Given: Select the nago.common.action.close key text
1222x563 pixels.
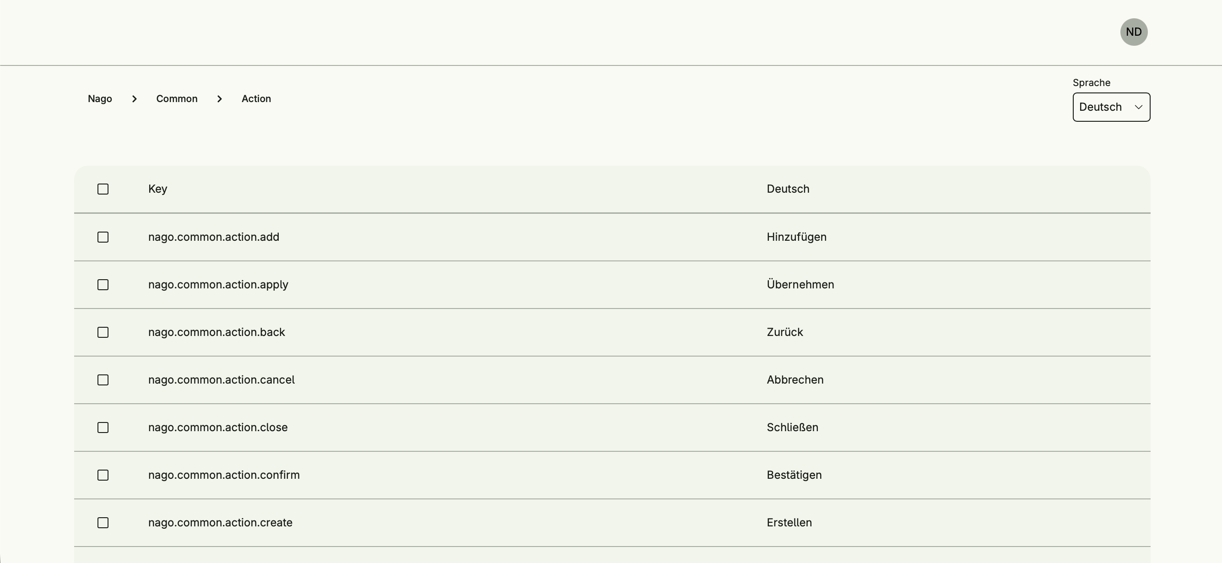Looking at the screenshot, I should [218, 428].
